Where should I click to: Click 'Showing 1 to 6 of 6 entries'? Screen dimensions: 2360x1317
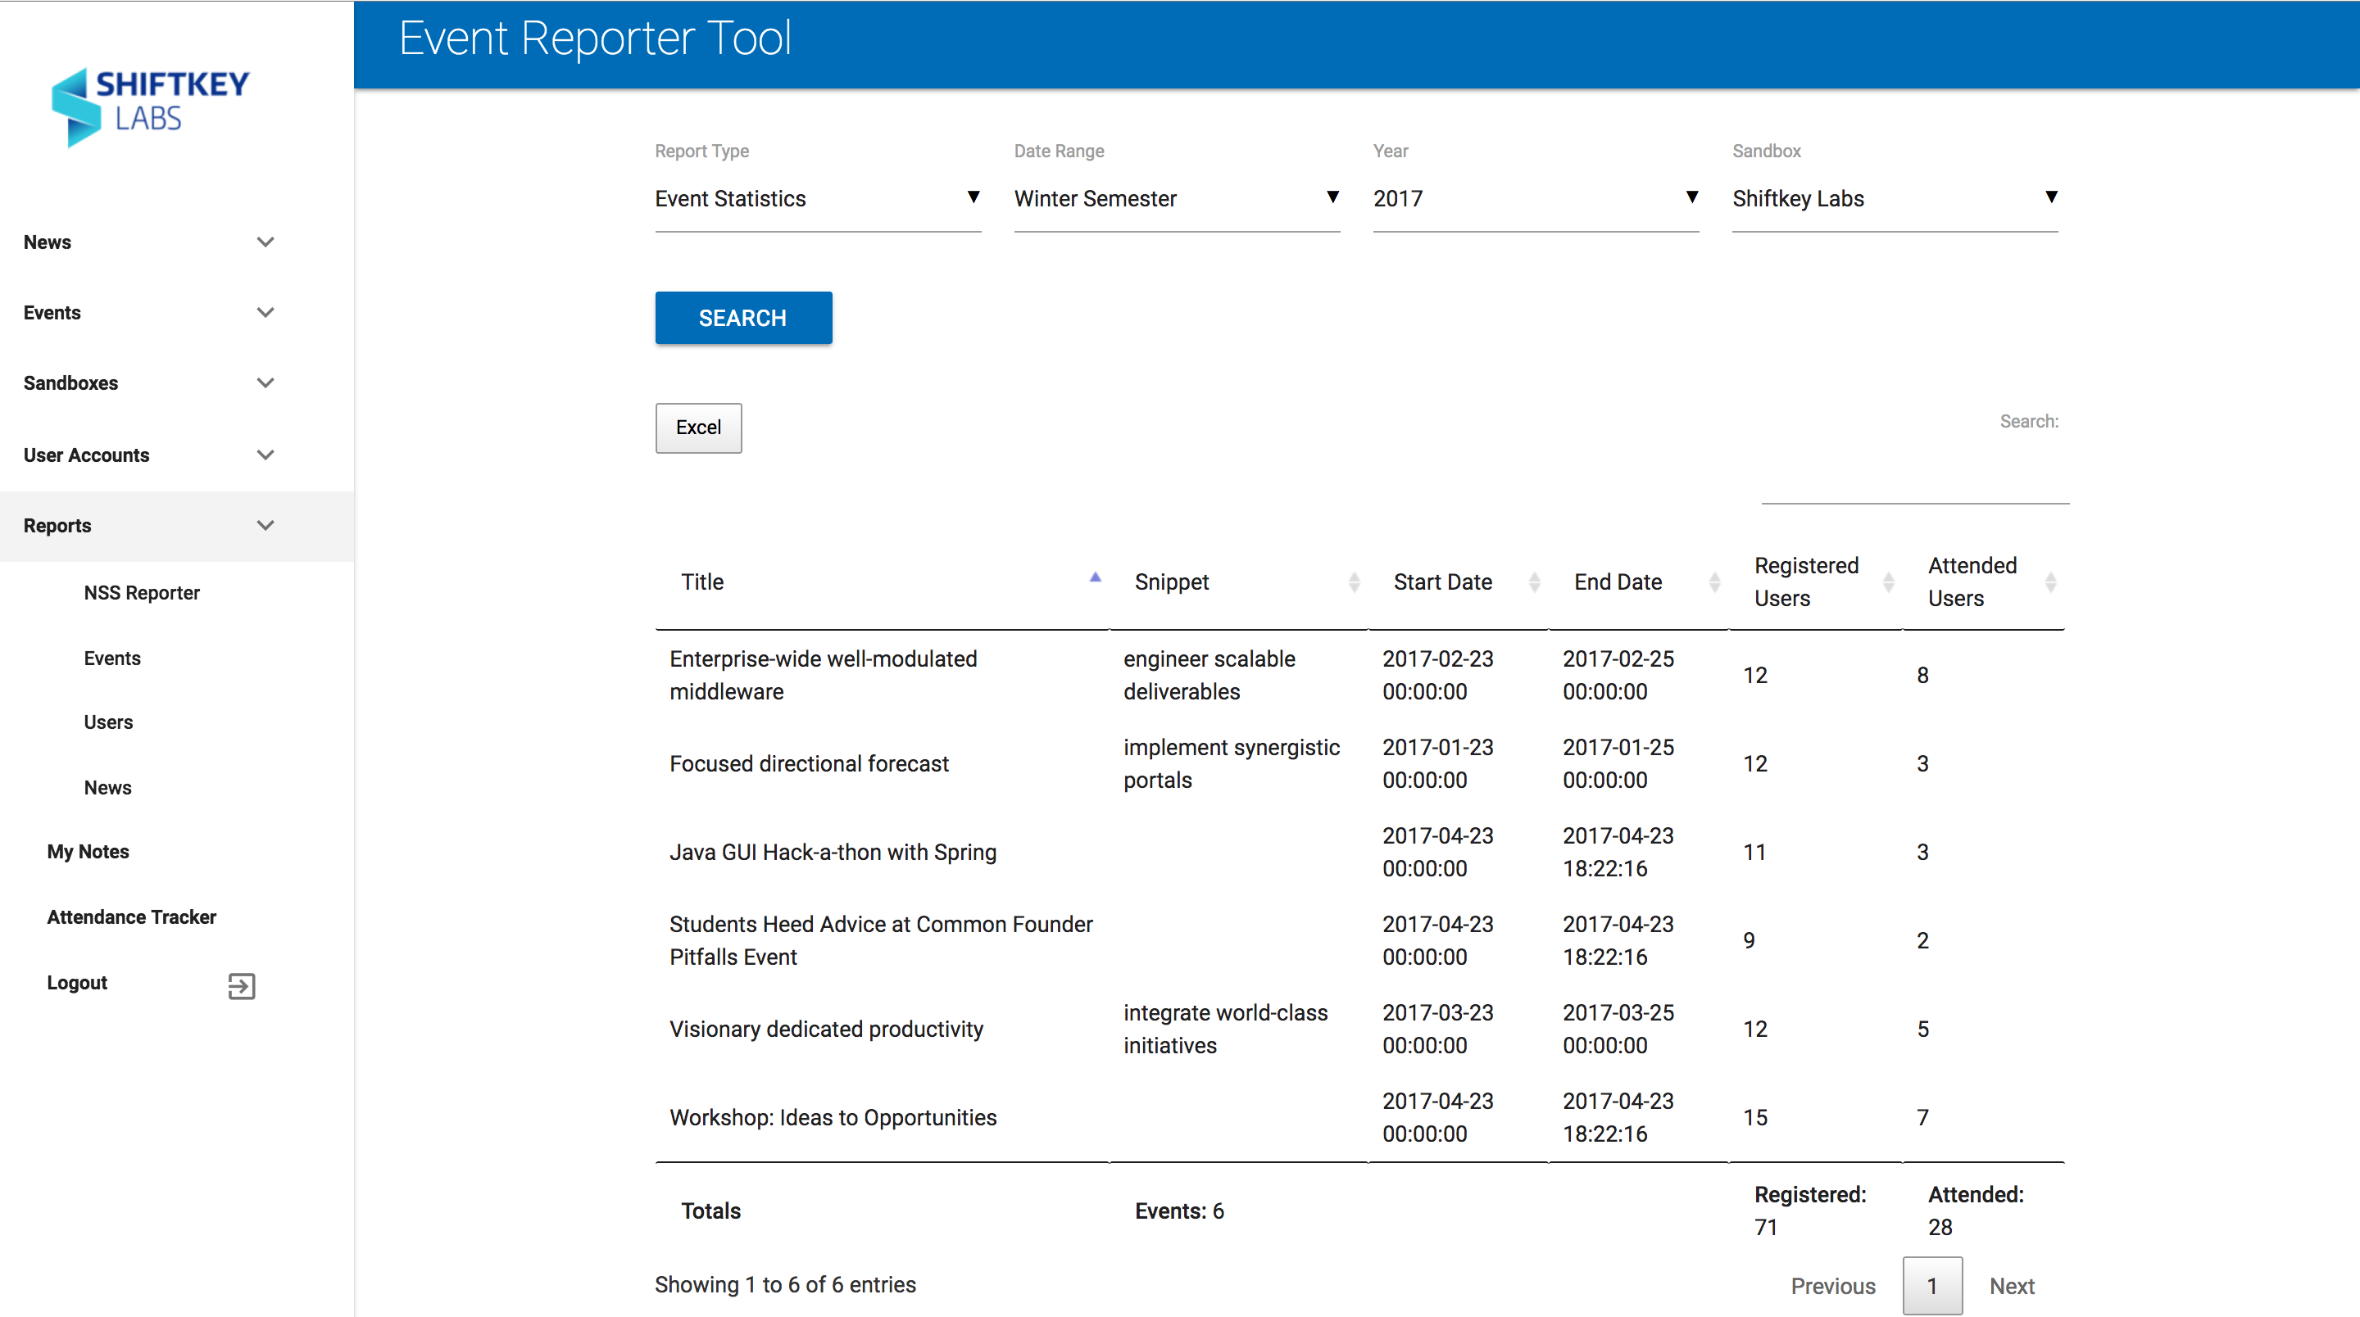tap(785, 1284)
